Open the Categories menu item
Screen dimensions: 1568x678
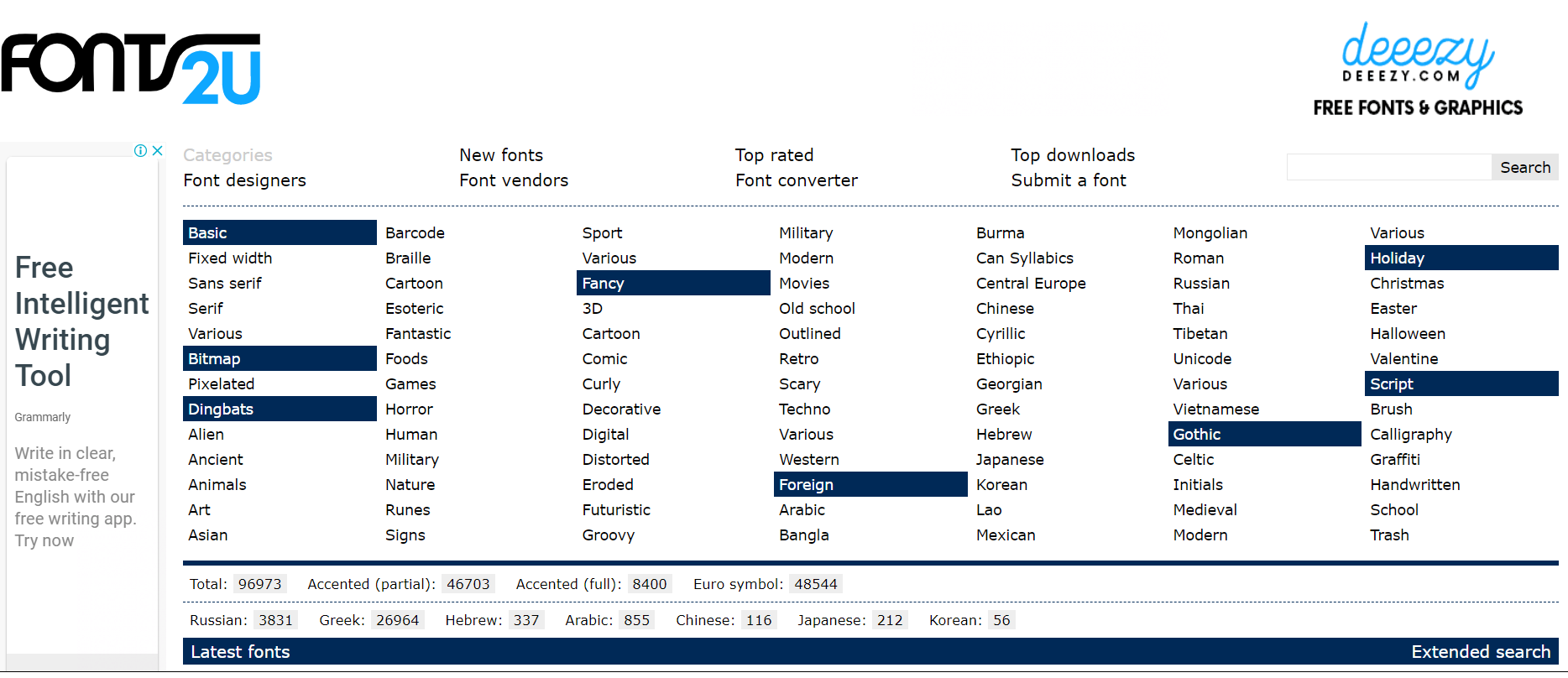coord(227,155)
